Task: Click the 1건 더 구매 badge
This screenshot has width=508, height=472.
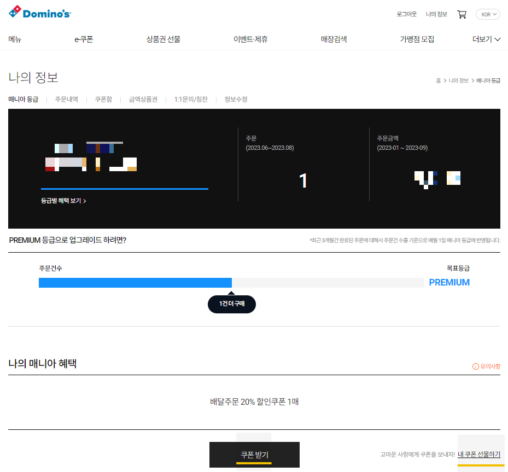Action: pyautogui.click(x=232, y=304)
